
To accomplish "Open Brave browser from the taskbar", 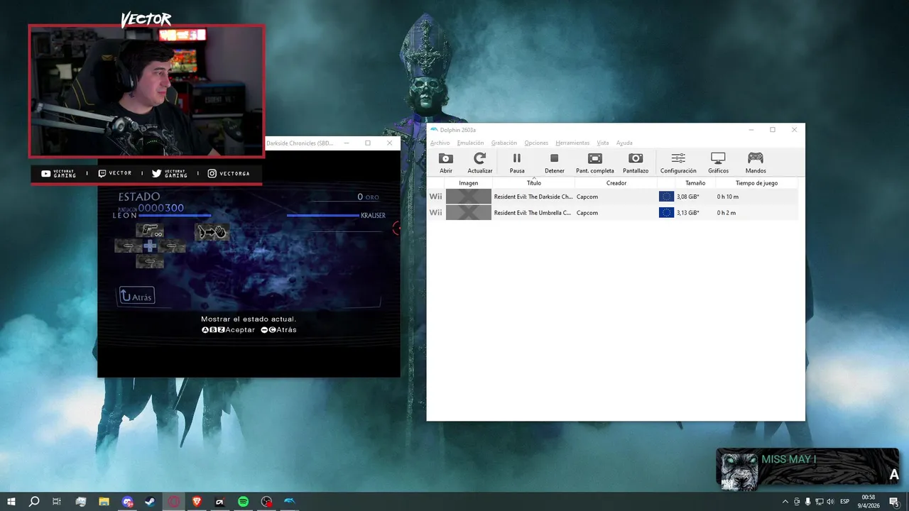I will click(x=197, y=502).
